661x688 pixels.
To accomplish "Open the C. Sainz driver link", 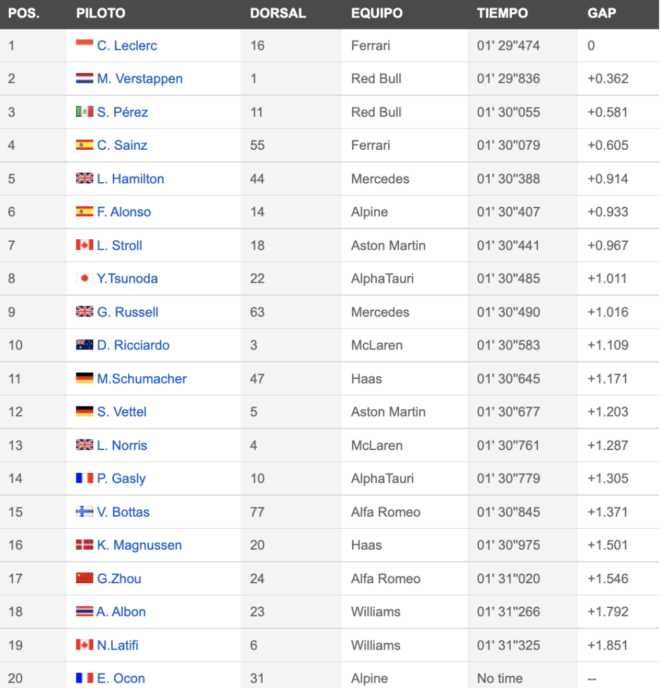I will [122, 145].
